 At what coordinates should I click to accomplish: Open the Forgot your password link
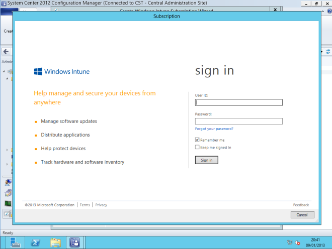tap(214, 129)
